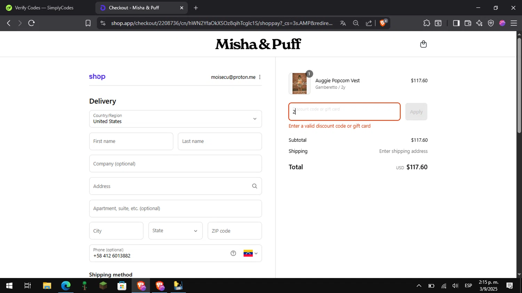This screenshot has height=293, width=522.
Task: Open Brave VPN shield icon
Action: click(491, 23)
